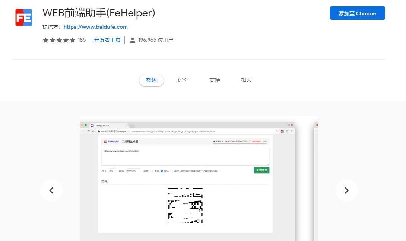Click the red and blue FE extension logo
406x241 pixels.
(x=24, y=17)
